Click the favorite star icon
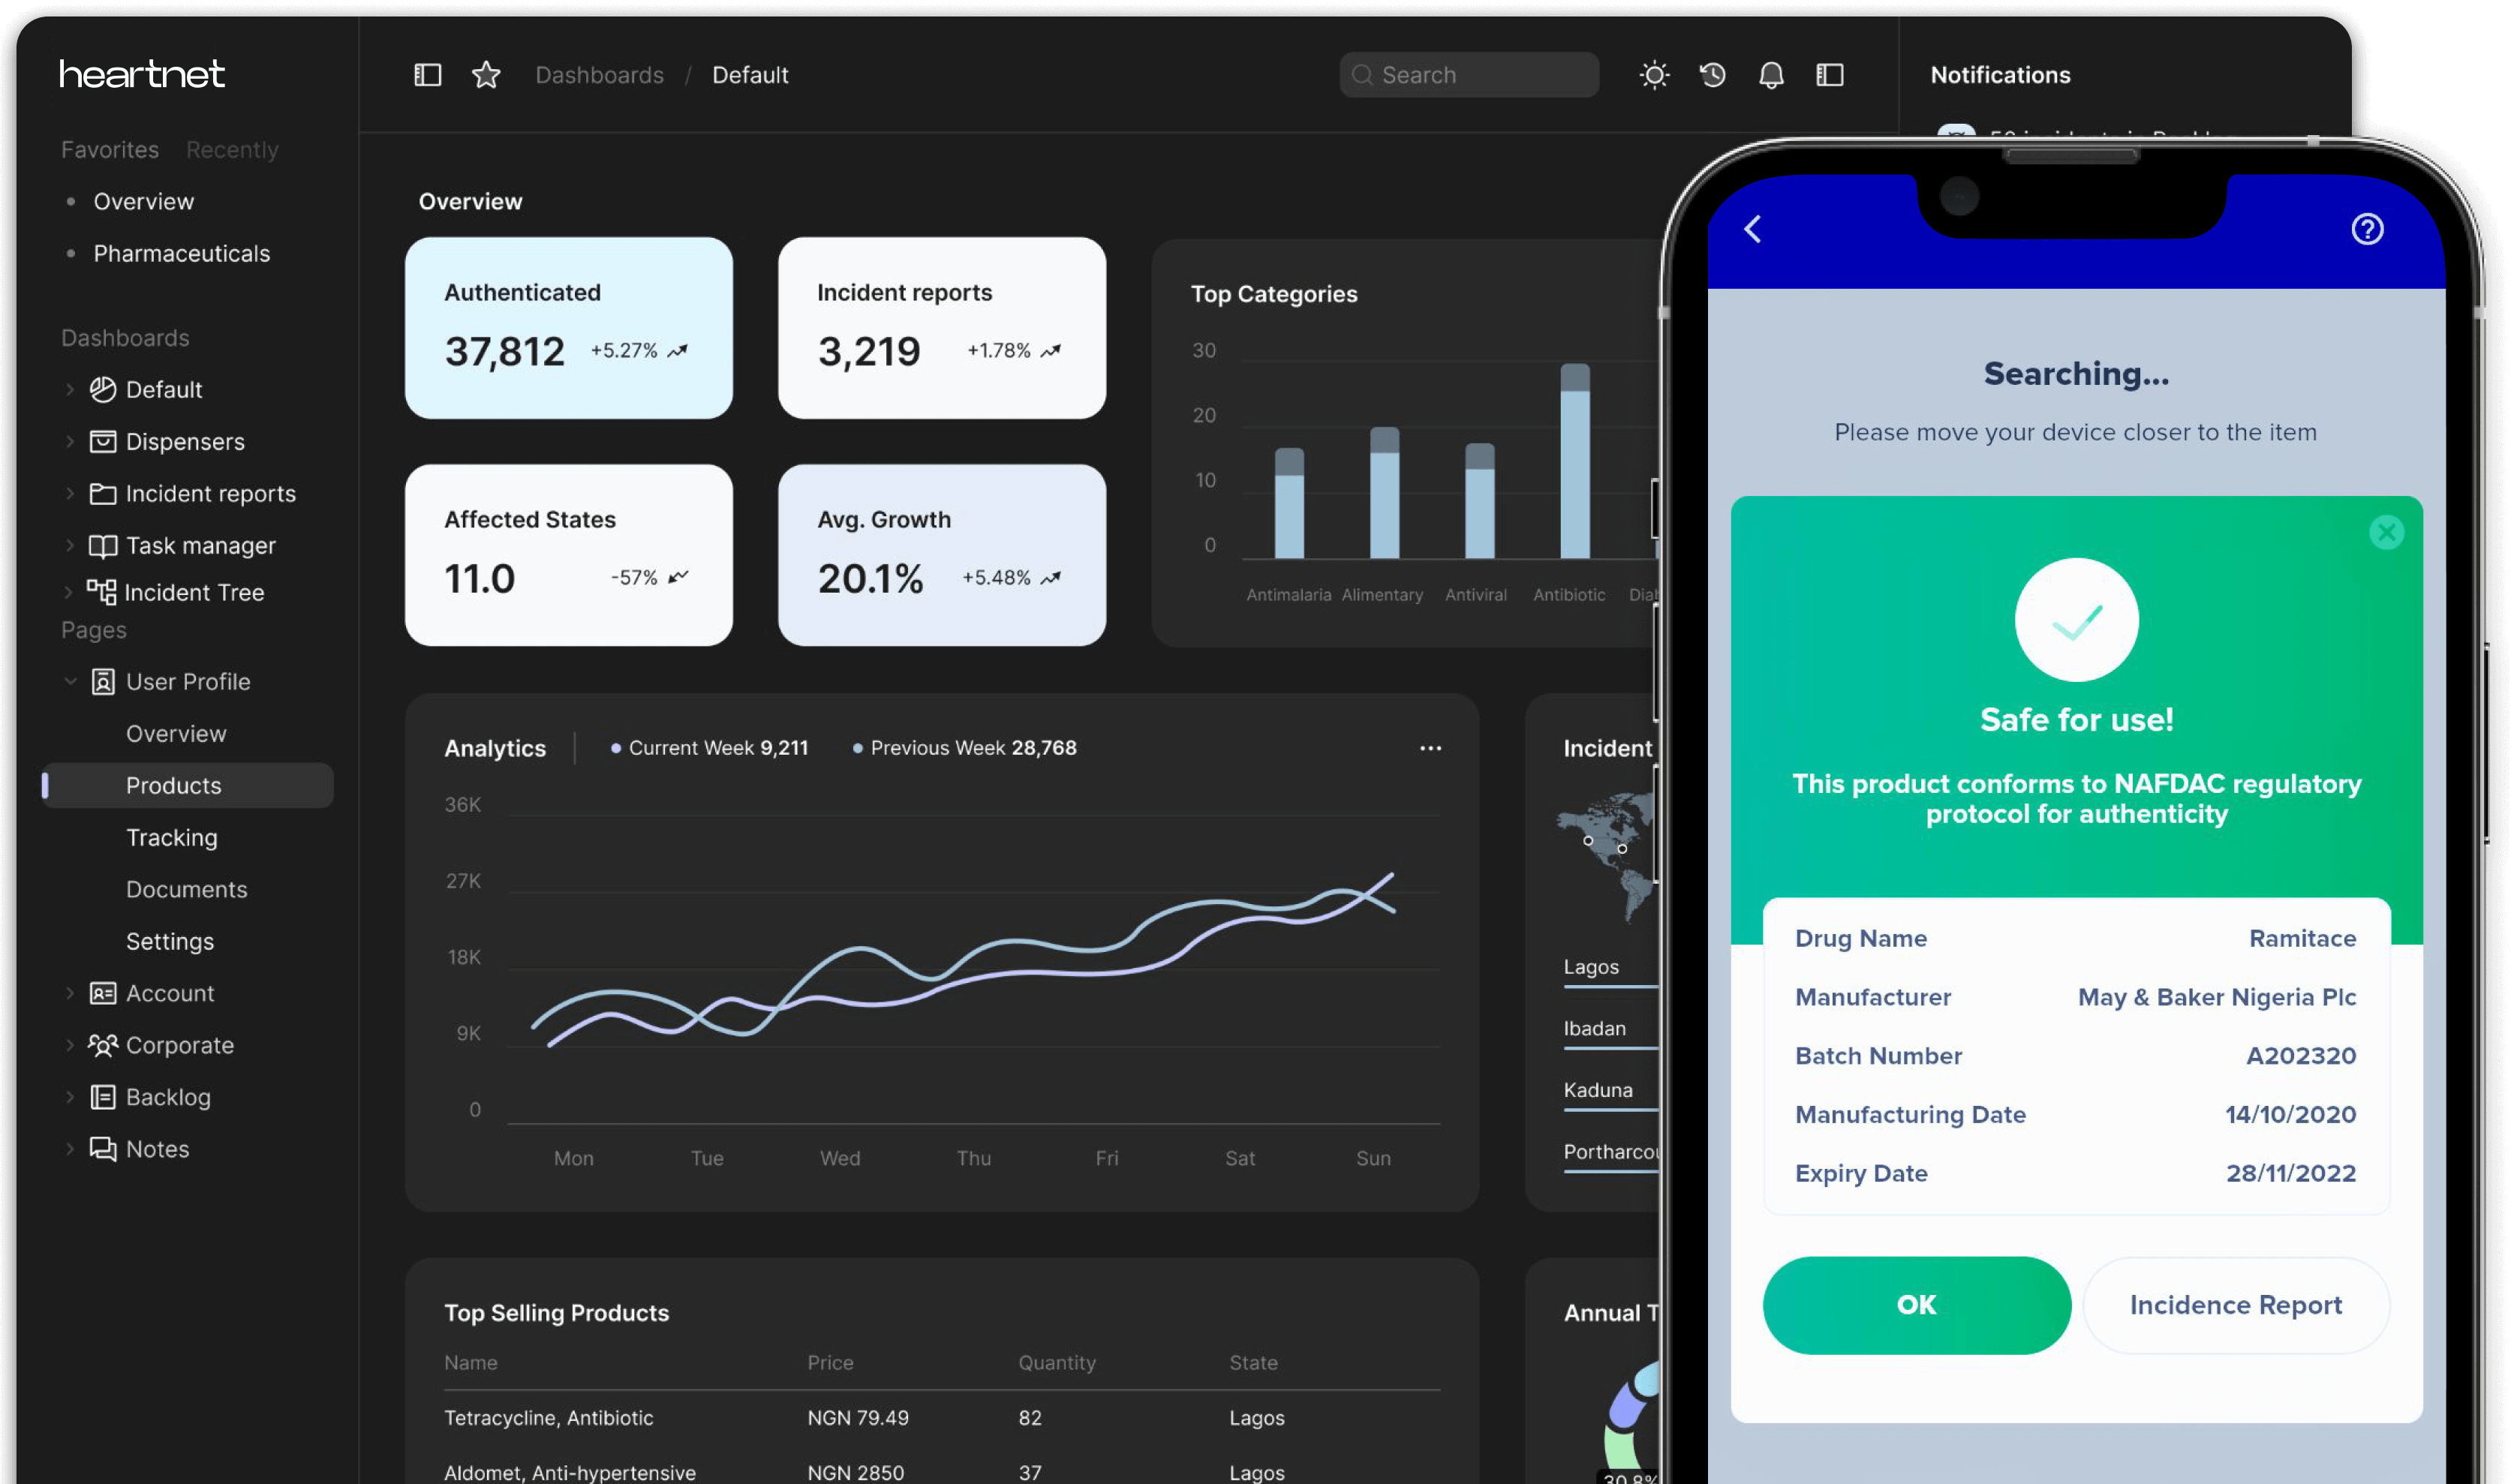This screenshot has width=2520, height=1484. [486, 75]
